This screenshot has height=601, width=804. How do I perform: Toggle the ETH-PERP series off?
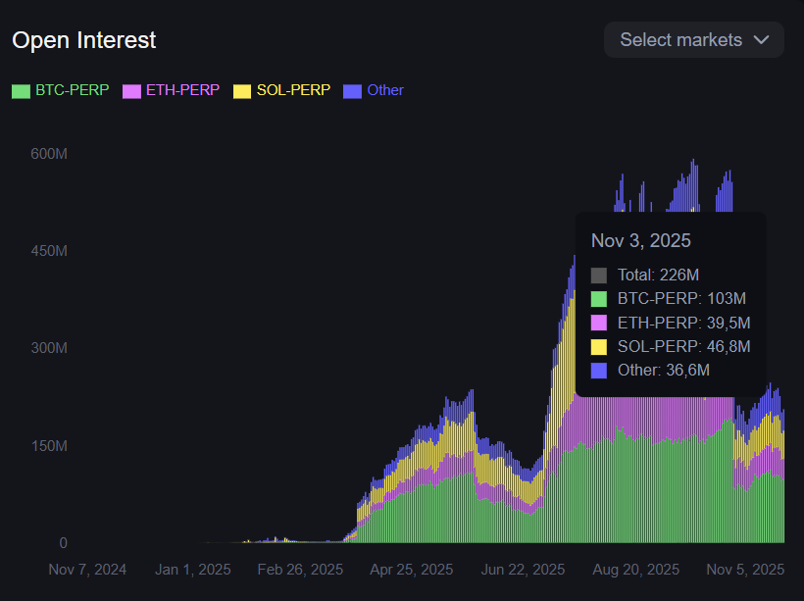click(x=172, y=90)
